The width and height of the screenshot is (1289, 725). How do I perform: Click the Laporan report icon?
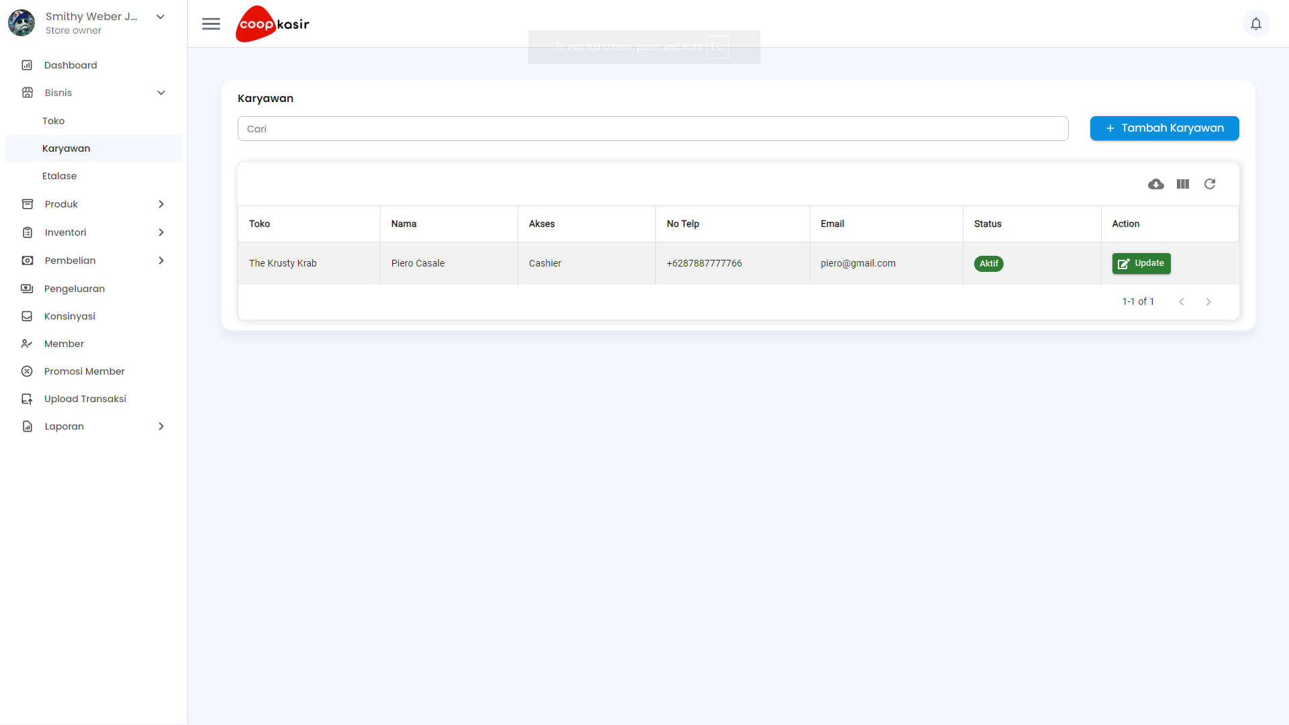tap(28, 426)
